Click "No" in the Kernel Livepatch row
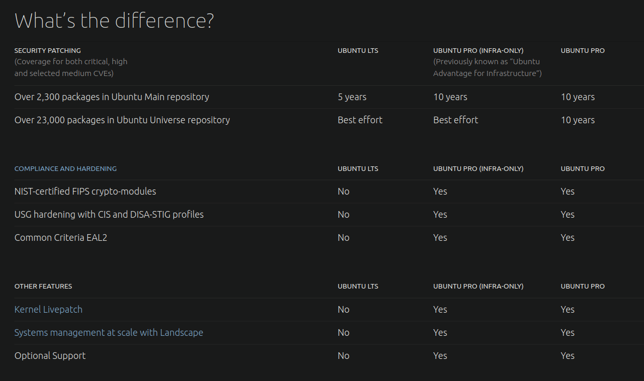The height and width of the screenshot is (381, 644). (343, 310)
